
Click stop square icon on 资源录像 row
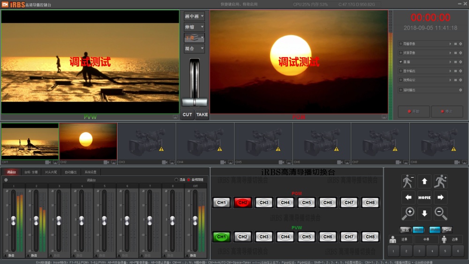(455, 53)
